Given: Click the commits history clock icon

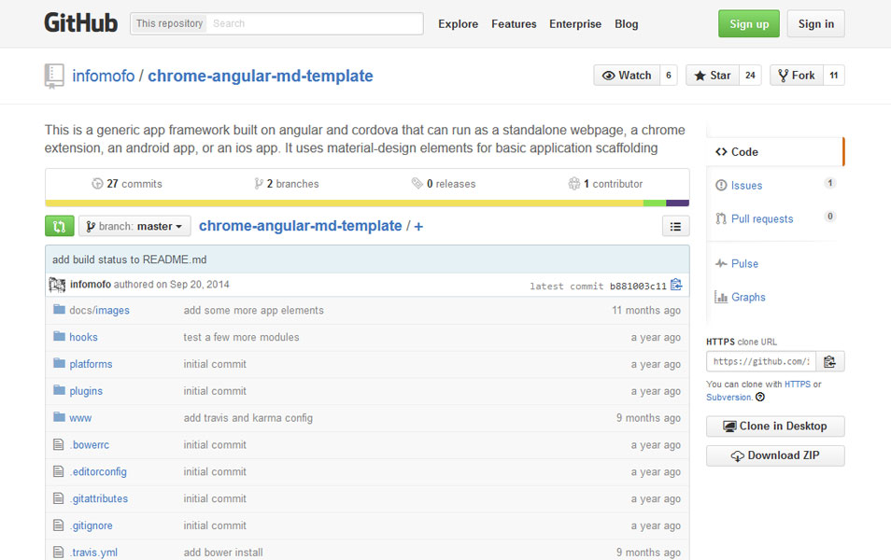Looking at the screenshot, I should [x=97, y=184].
